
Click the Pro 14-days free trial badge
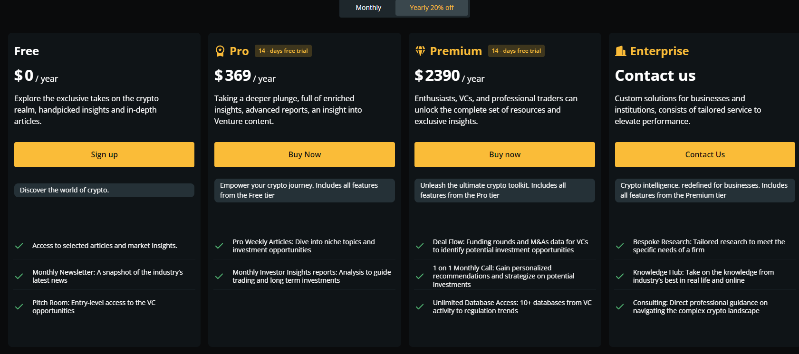[283, 50]
